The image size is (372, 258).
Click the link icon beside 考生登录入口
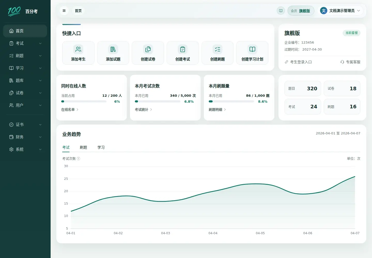pos(286,62)
